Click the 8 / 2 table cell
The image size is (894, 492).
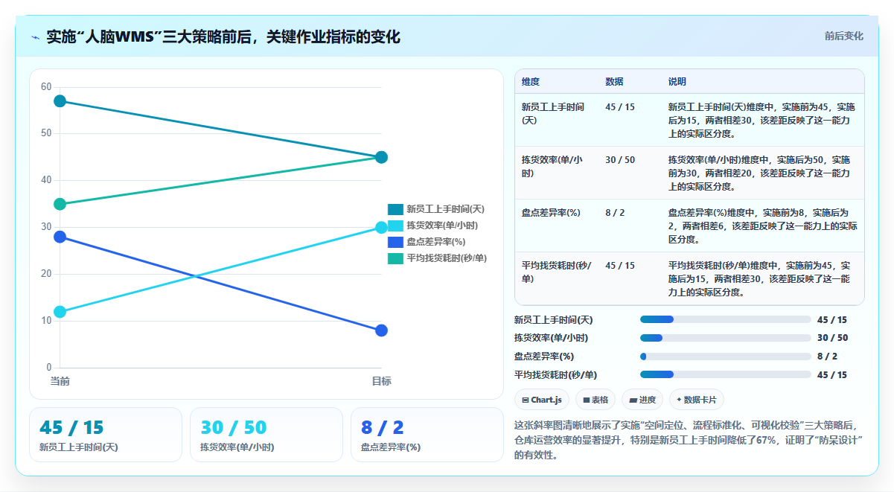pyautogui.click(x=615, y=213)
